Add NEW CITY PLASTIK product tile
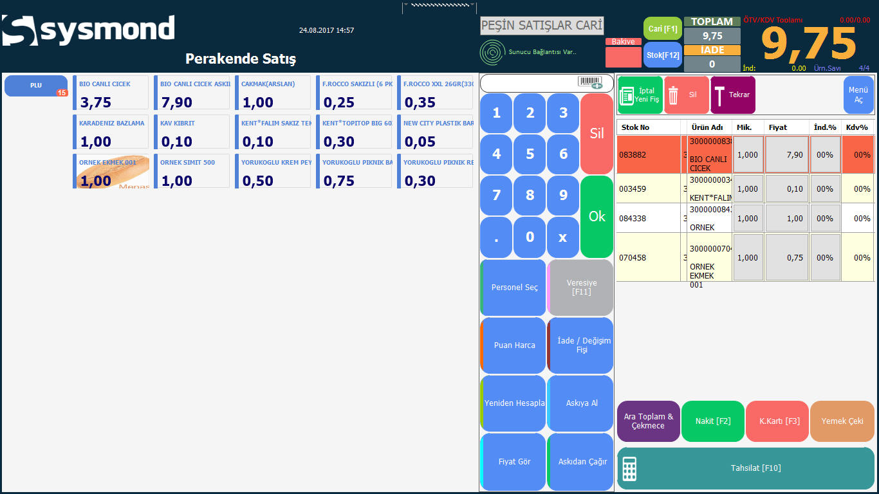879x494 pixels. 435,132
